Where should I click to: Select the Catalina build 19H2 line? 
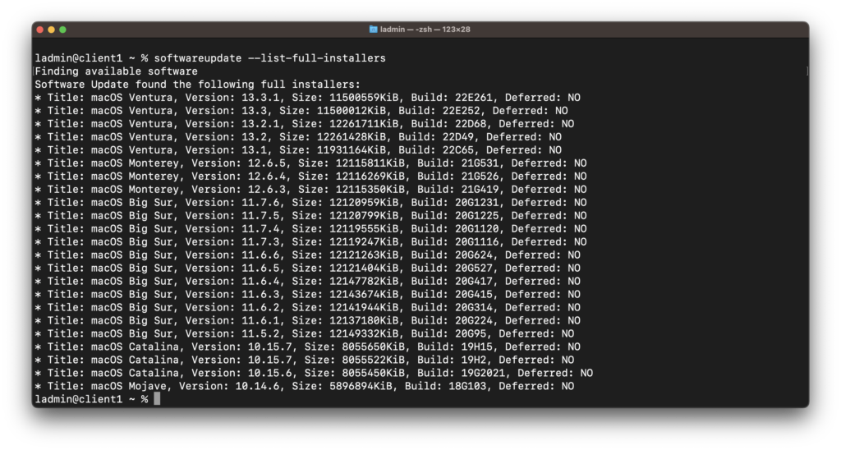tap(305, 360)
